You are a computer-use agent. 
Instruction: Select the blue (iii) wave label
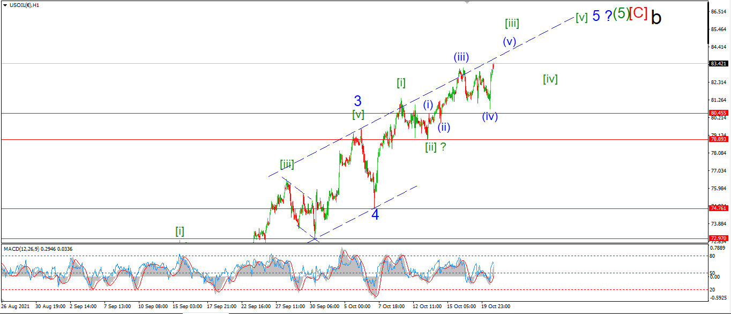[462, 57]
